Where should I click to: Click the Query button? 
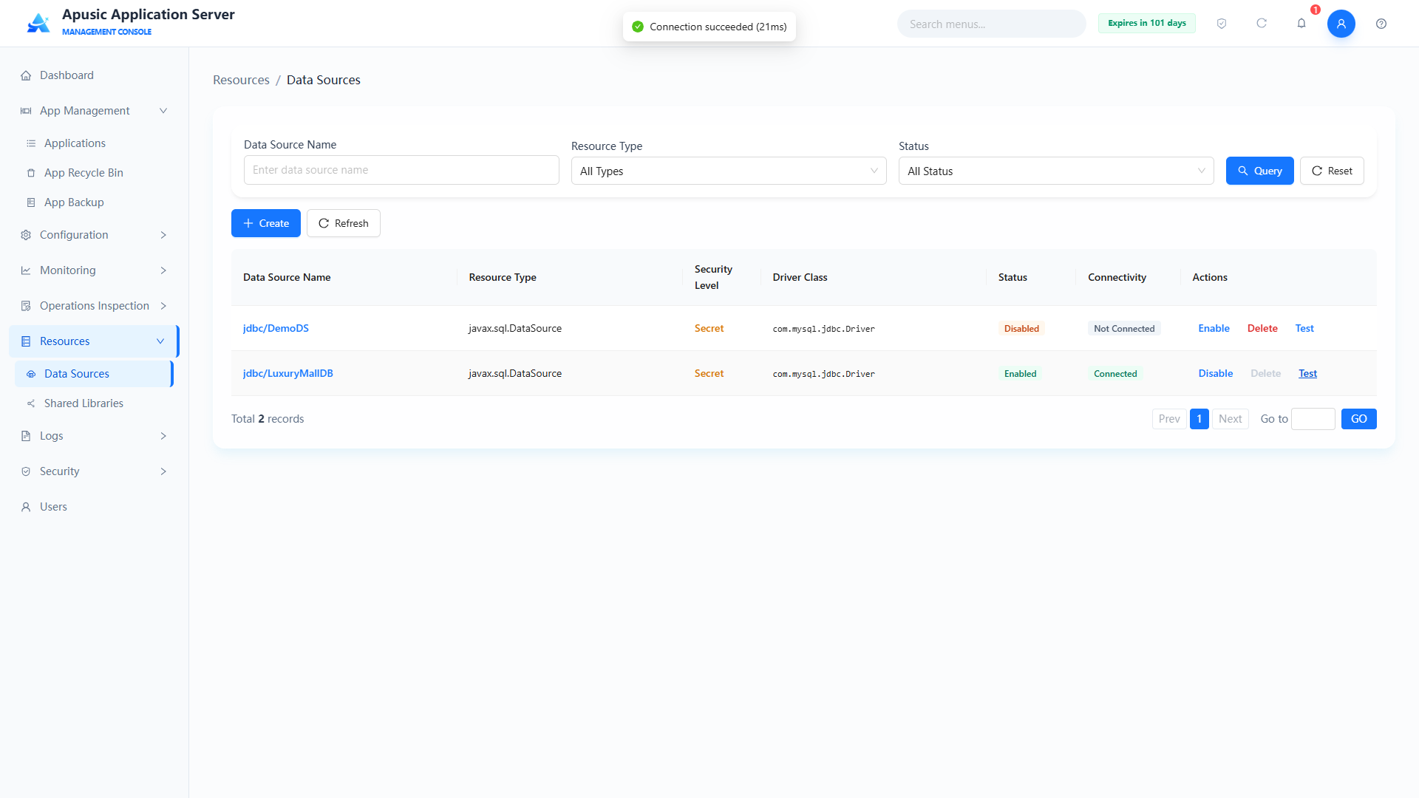tap(1259, 171)
